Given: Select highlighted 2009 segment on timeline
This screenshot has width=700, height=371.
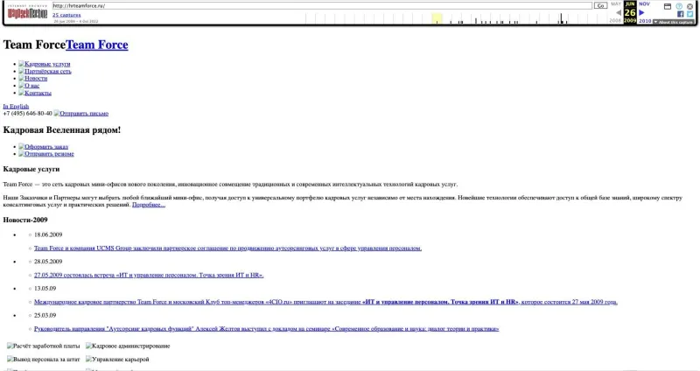Looking at the screenshot, I should click(437, 18).
